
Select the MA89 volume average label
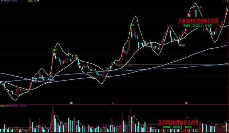18,106
